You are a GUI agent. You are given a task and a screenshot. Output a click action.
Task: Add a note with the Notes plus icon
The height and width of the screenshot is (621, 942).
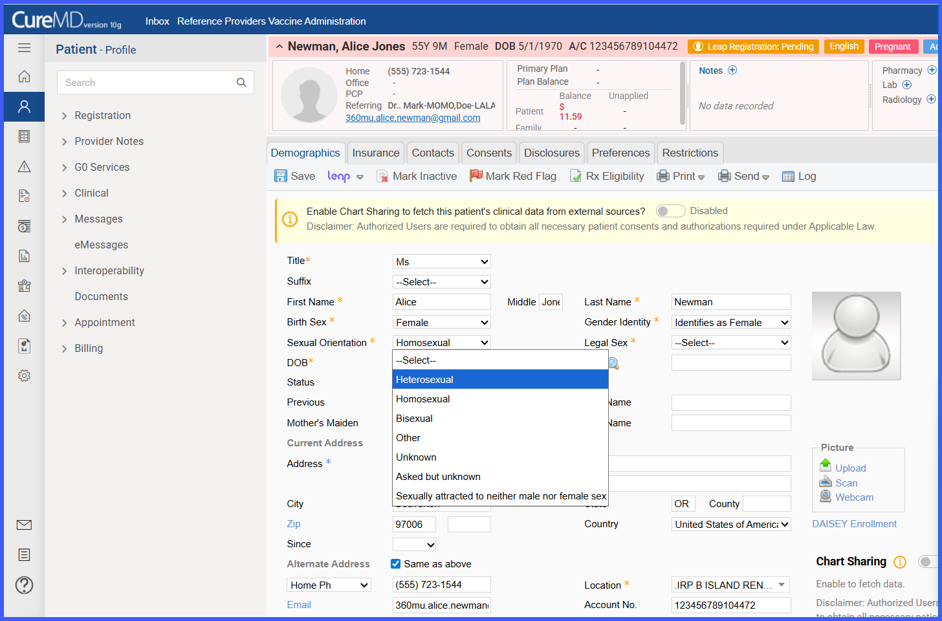732,70
